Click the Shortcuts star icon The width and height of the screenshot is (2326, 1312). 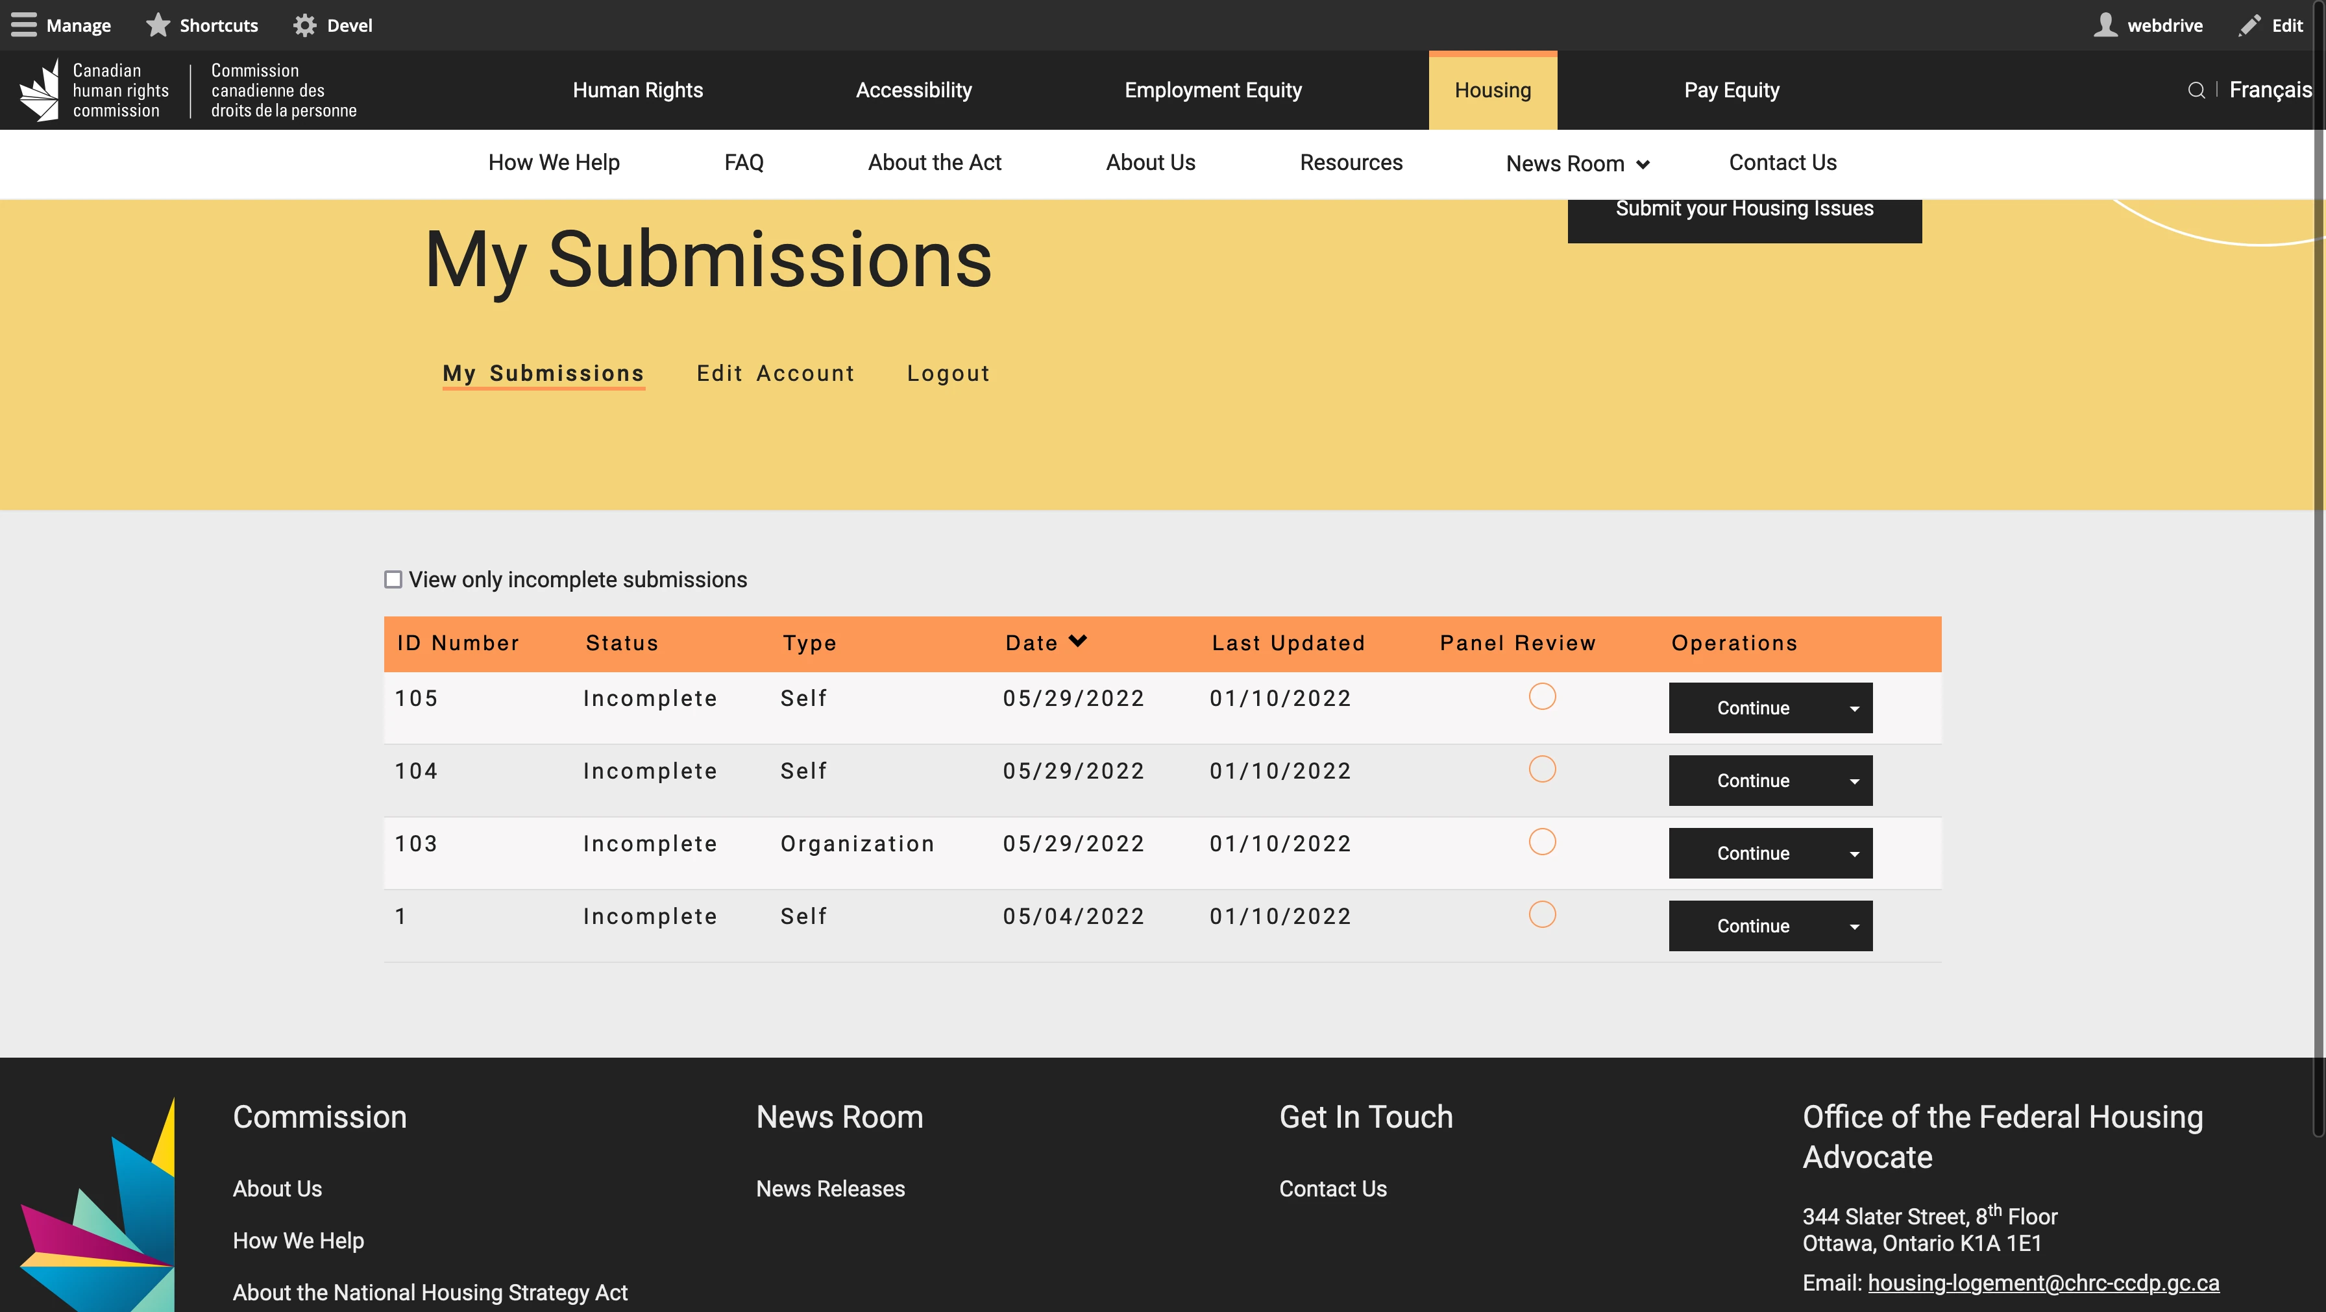pyautogui.click(x=158, y=25)
